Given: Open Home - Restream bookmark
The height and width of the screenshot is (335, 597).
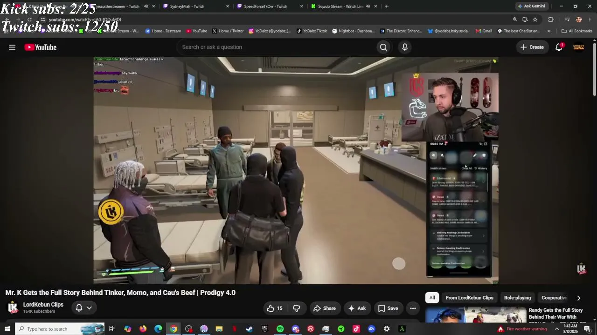Looking at the screenshot, I should coord(163,31).
